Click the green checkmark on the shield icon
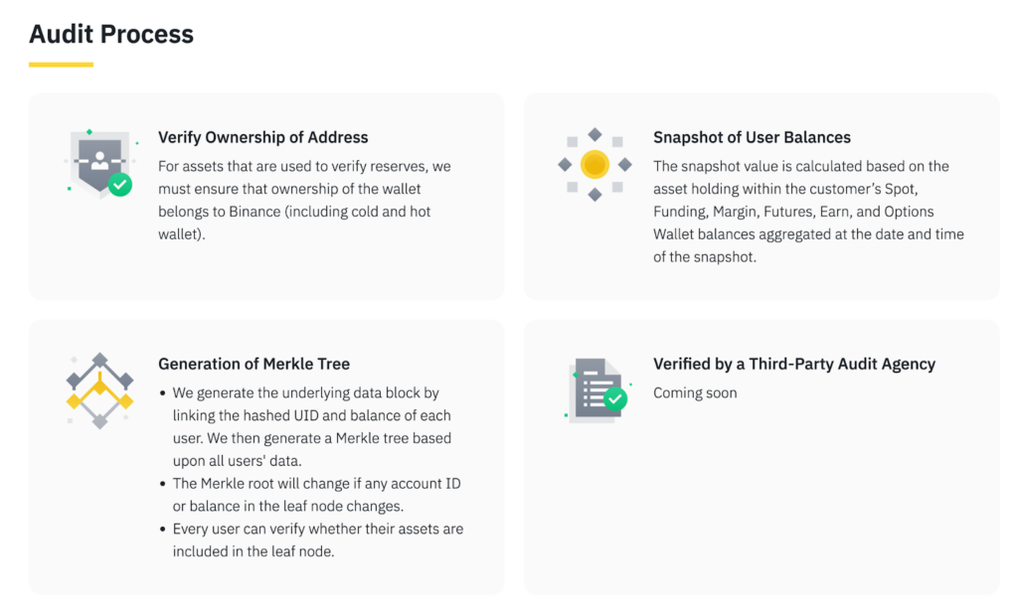 (x=120, y=184)
